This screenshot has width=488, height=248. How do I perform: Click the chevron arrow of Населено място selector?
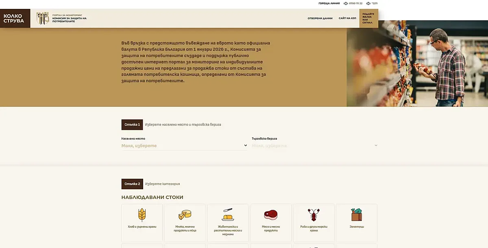point(245,145)
